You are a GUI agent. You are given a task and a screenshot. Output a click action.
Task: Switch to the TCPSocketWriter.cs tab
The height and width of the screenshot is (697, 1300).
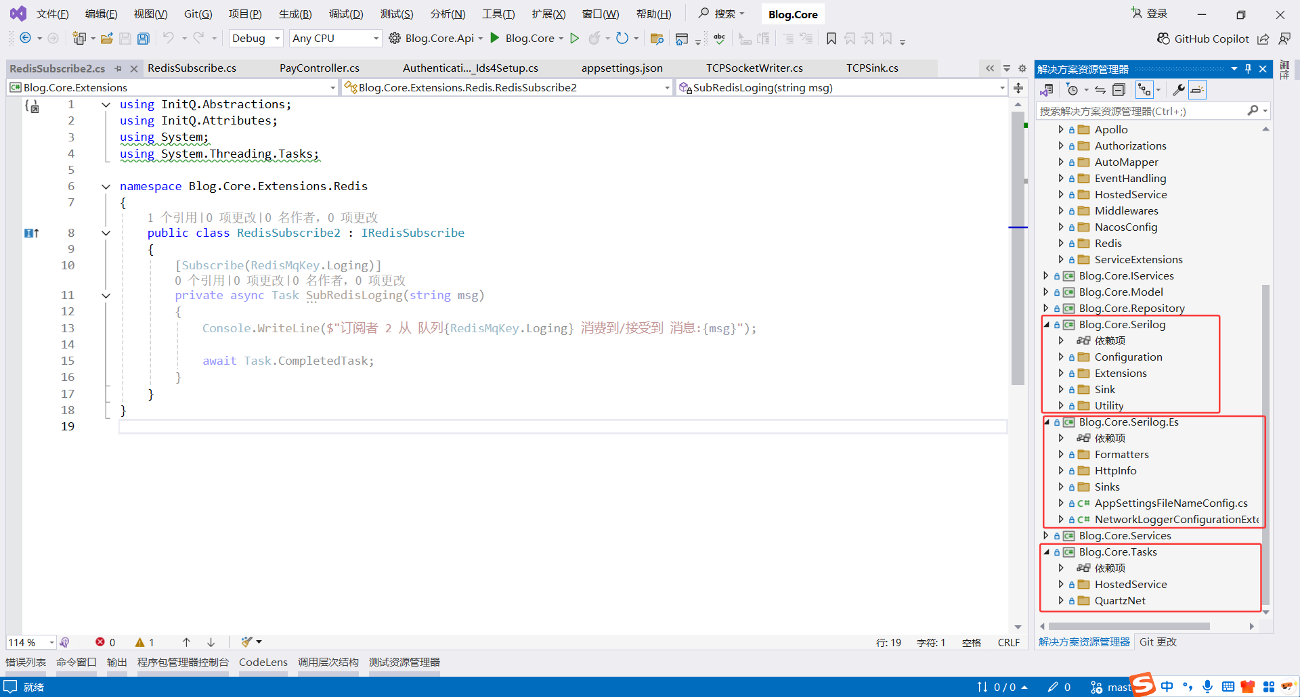754,68
